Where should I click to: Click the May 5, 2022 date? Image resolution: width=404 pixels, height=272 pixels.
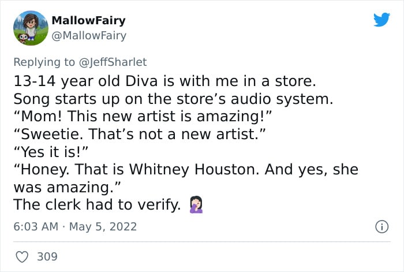[x=103, y=226]
